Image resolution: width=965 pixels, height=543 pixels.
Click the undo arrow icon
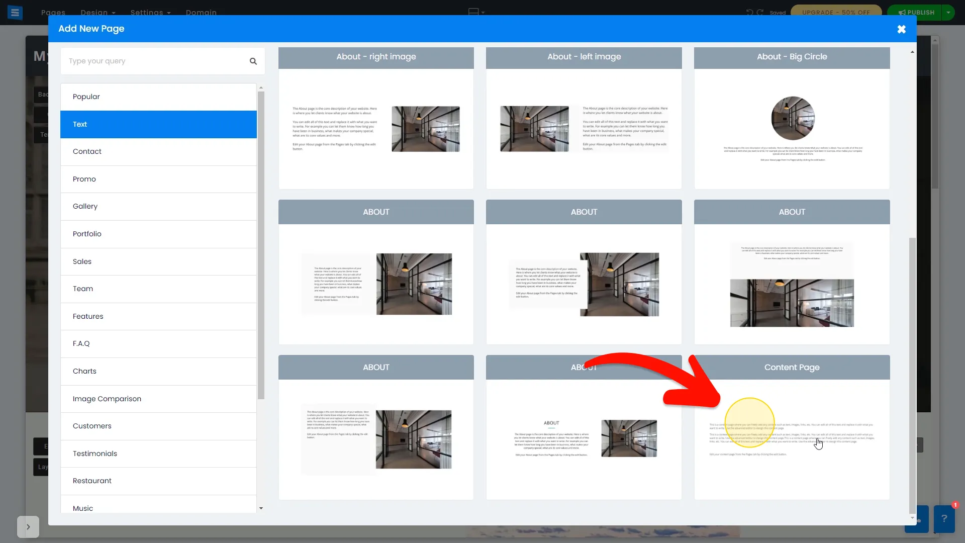pyautogui.click(x=749, y=12)
